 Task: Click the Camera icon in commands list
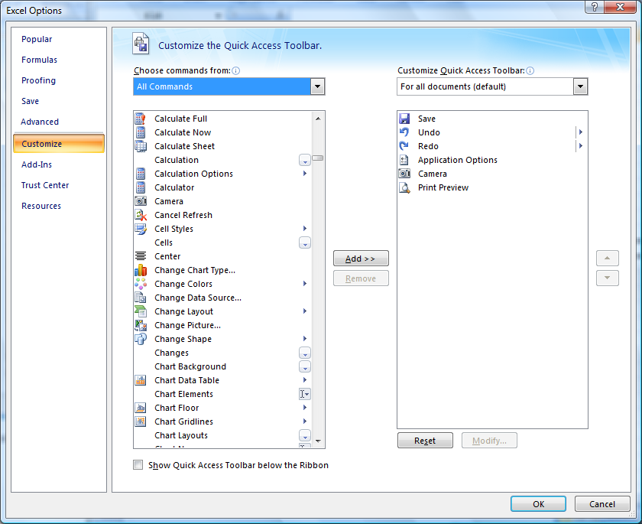pyautogui.click(x=141, y=201)
